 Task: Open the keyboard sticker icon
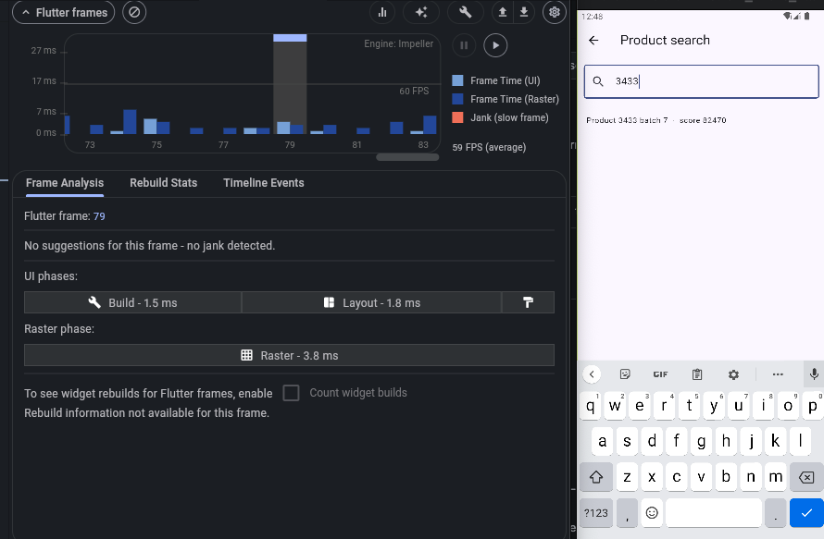pos(625,374)
